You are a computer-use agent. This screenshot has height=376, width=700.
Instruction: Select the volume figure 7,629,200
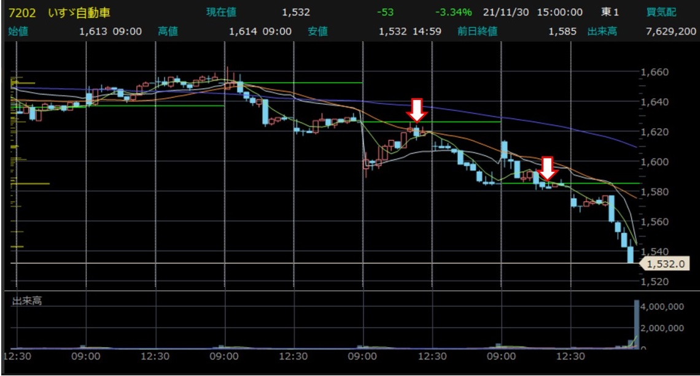tap(671, 31)
